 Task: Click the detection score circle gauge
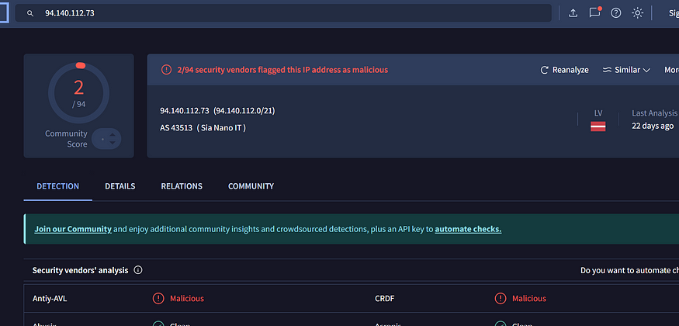pos(78,94)
